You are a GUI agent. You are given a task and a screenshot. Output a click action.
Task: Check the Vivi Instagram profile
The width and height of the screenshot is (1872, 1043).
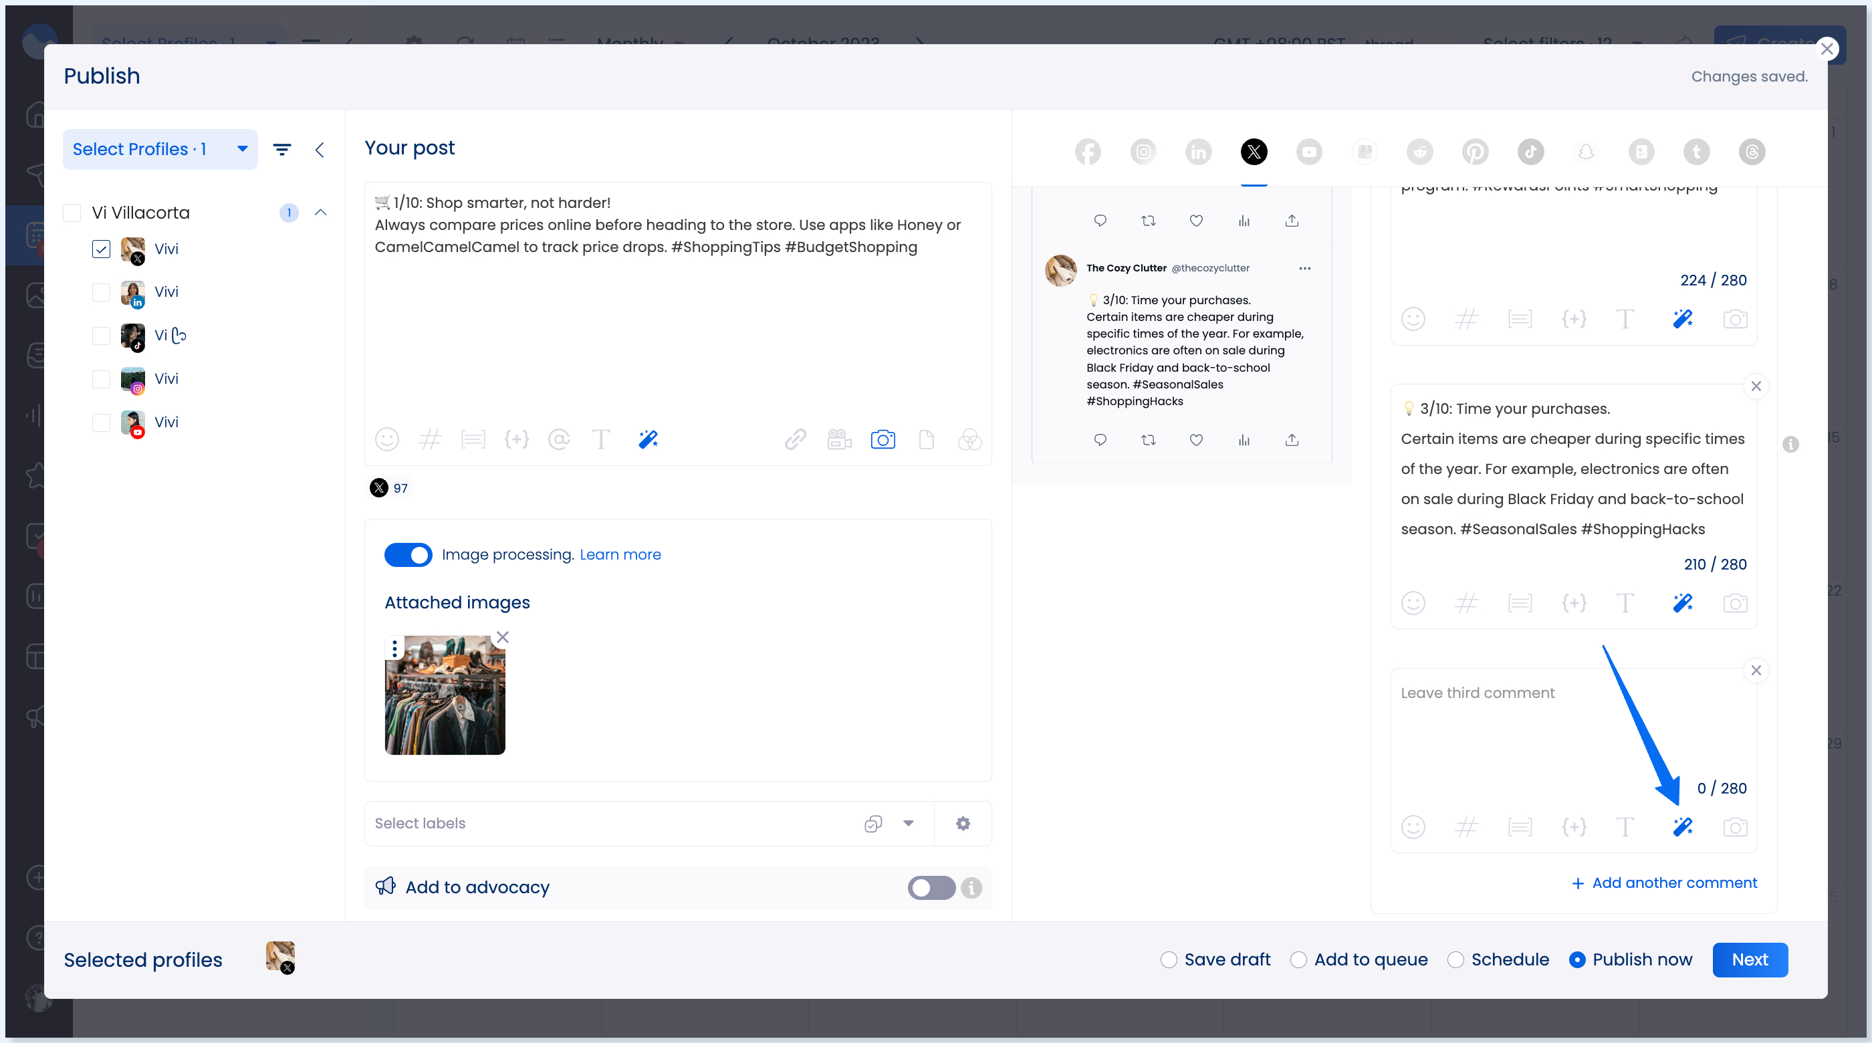tap(101, 378)
